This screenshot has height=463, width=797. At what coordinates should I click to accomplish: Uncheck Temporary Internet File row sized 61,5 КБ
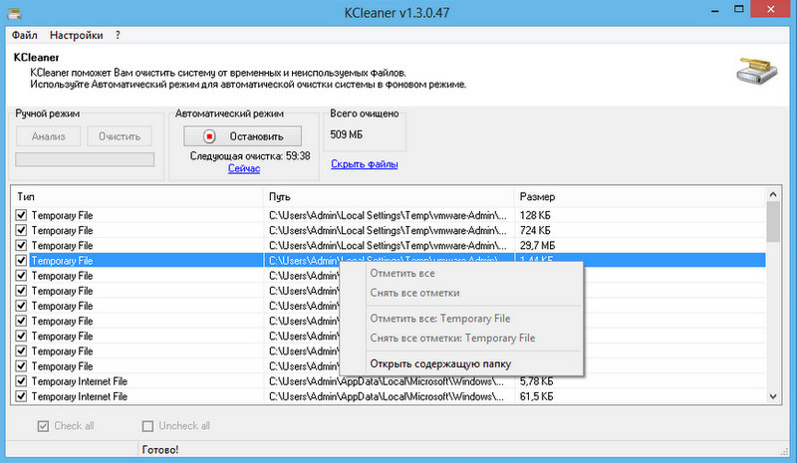pyautogui.click(x=21, y=396)
